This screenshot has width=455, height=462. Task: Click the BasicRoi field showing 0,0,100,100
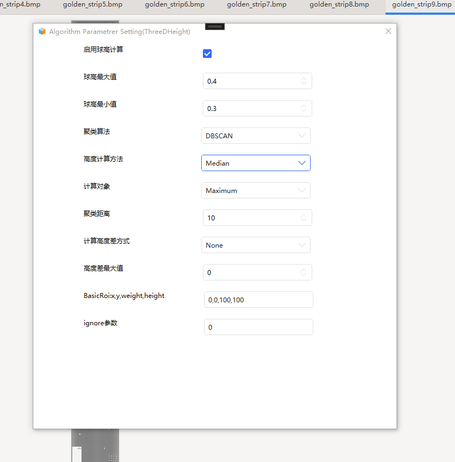point(259,300)
